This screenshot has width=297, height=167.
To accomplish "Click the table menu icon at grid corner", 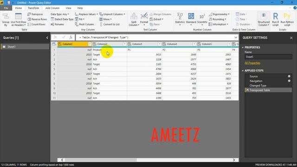I will (x=54, y=44).
